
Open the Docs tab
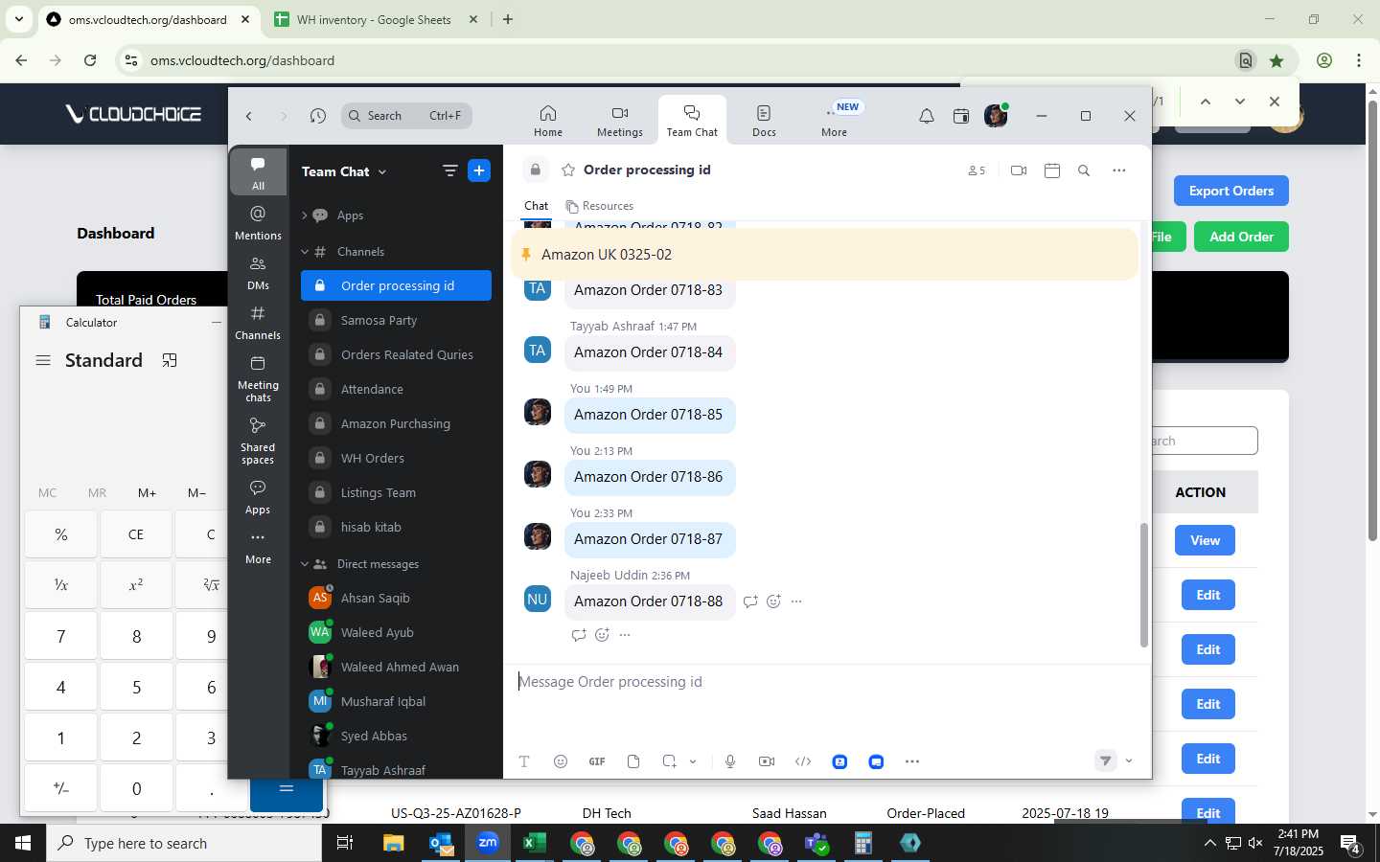coord(764,121)
